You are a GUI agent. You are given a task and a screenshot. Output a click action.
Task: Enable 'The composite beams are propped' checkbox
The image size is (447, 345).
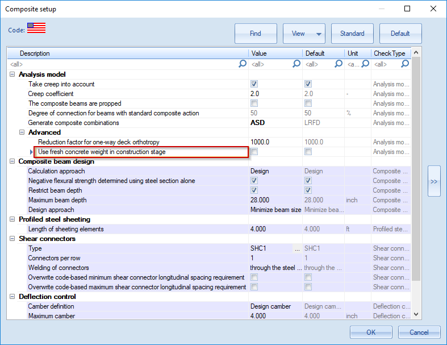tap(254, 103)
